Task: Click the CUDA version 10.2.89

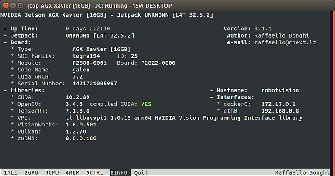Action: pos(78,97)
